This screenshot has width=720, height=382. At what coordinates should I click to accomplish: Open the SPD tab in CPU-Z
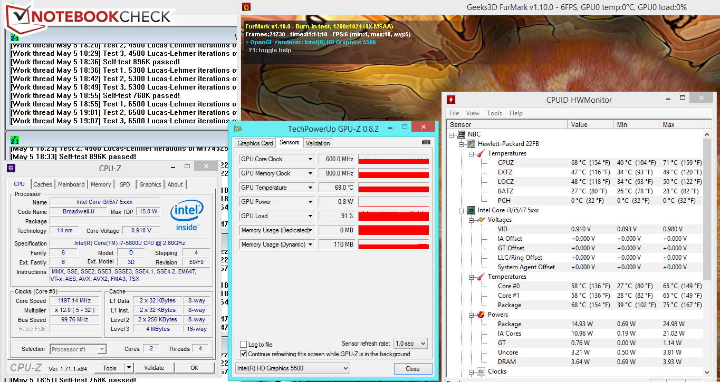[125, 184]
